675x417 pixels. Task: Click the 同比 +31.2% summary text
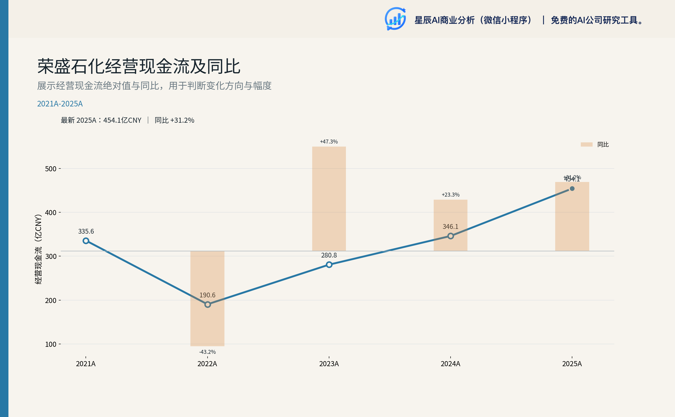pos(174,120)
